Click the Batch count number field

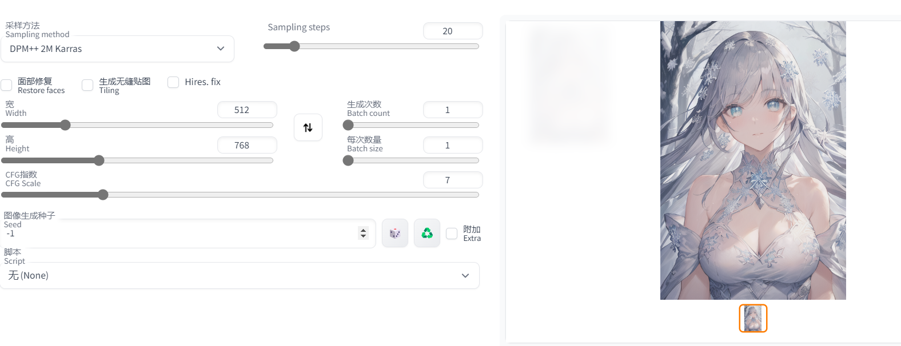click(x=452, y=110)
